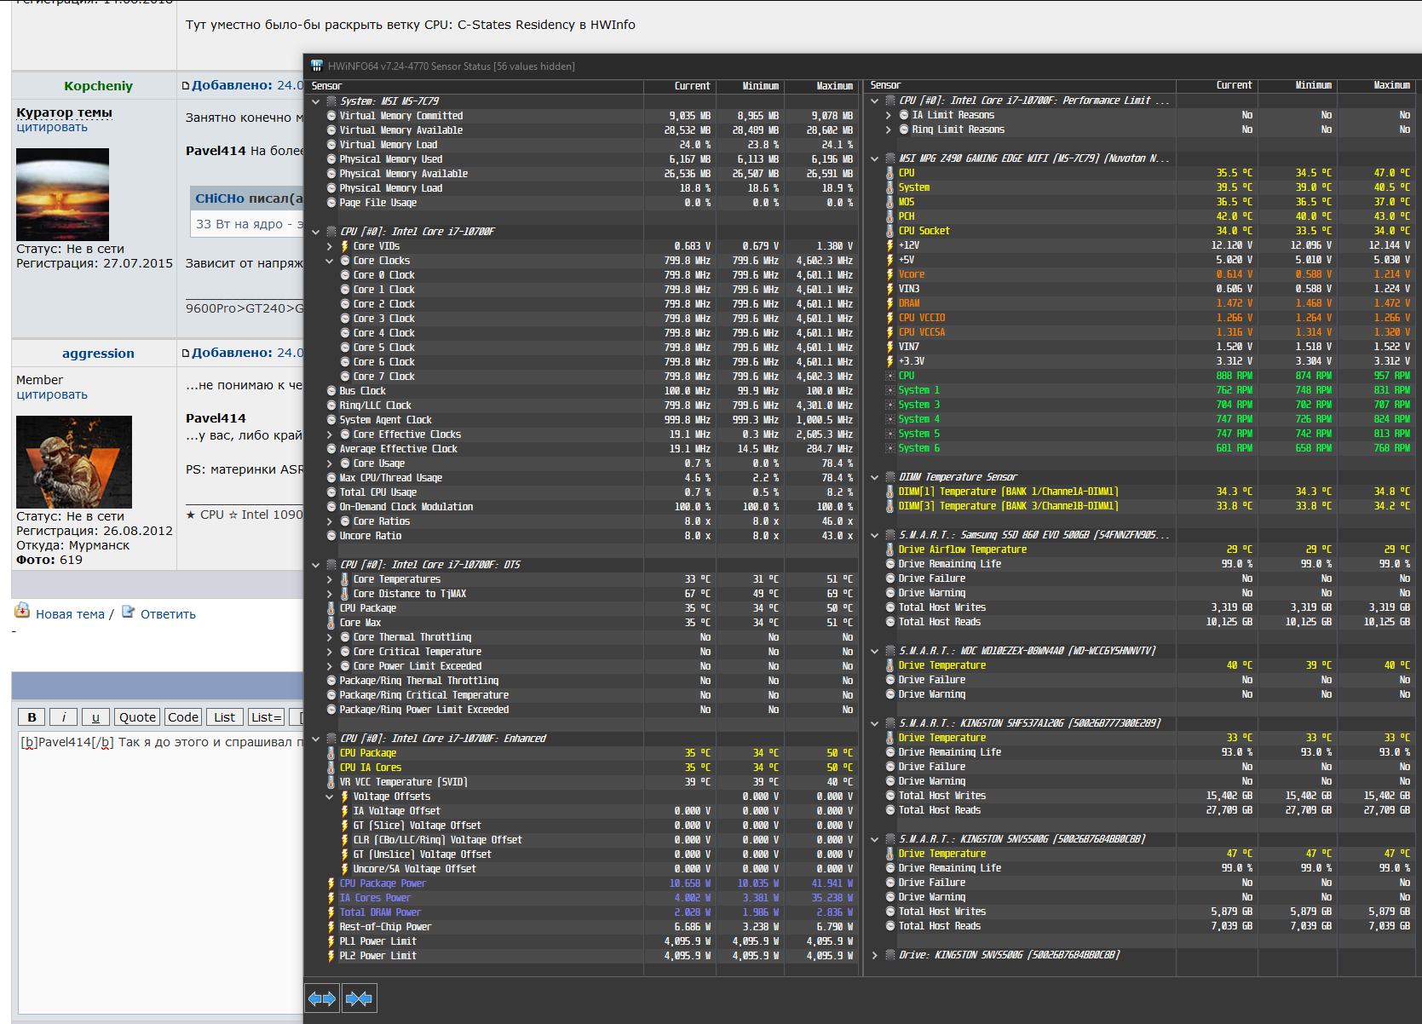This screenshot has width=1422, height=1024.
Task: Click the List= button in reply editor
Action: coord(267,717)
